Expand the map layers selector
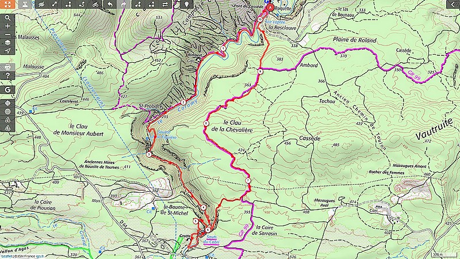The width and height of the screenshot is (460, 259). [x=7, y=43]
